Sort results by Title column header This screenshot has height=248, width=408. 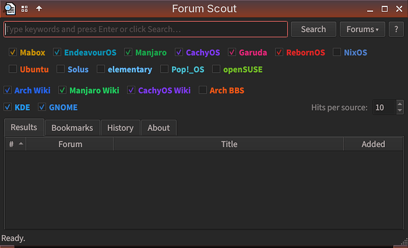(x=229, y=144)
